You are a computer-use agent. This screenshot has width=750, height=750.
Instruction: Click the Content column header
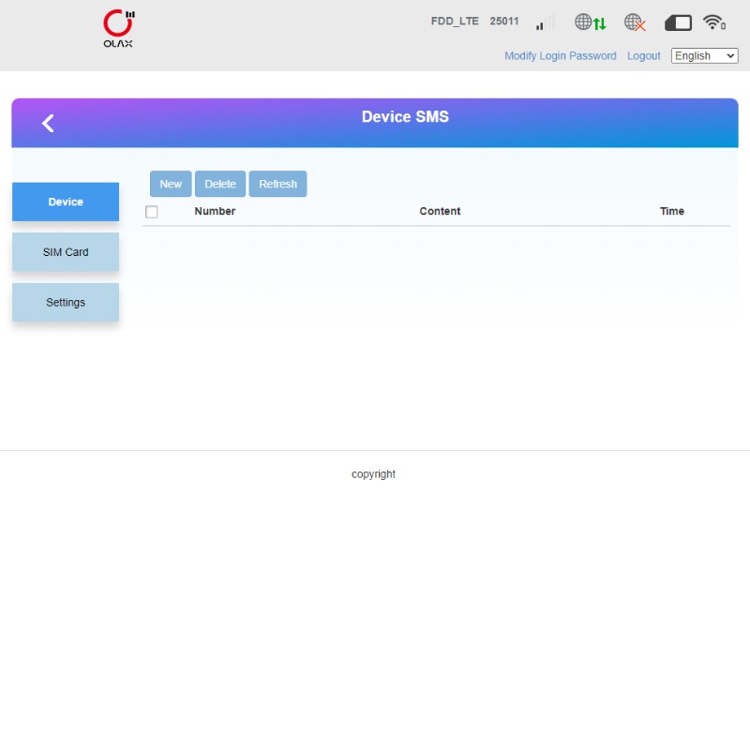(440, 212)
